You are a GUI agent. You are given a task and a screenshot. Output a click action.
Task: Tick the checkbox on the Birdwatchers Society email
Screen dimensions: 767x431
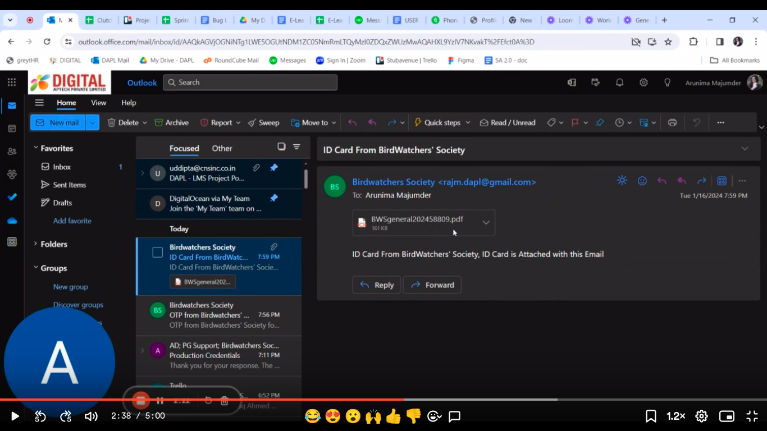pos(158,253)
